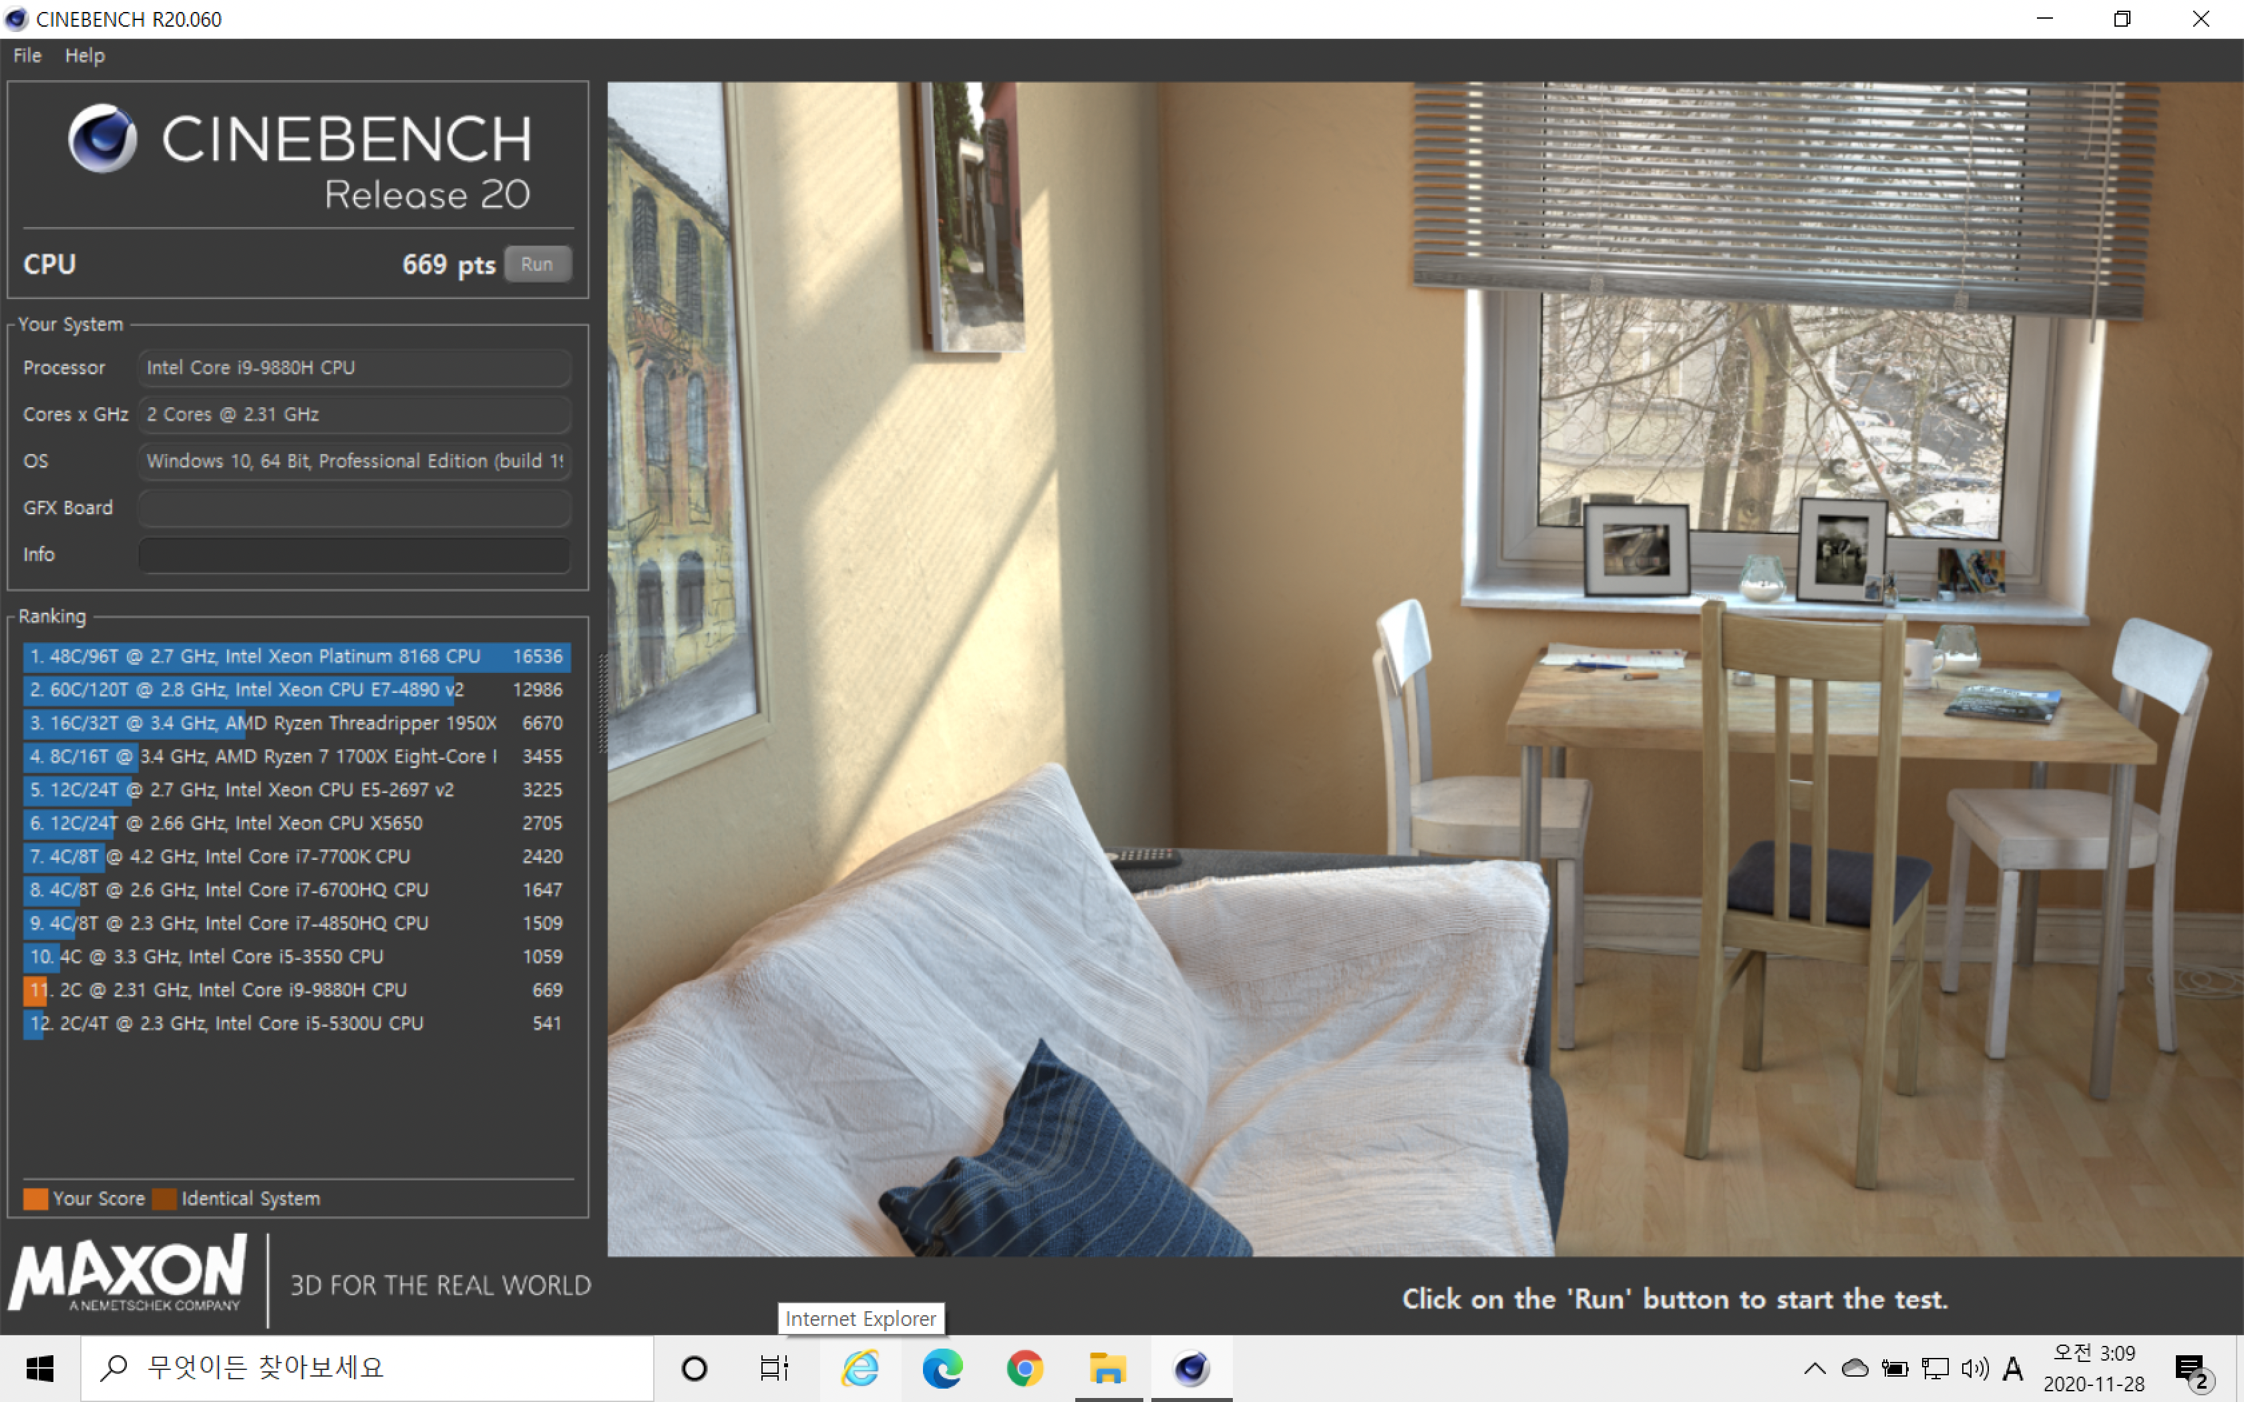The width and height of the screenshot is (2244, 1402).
Task: Open the Windows Start menu
Action: [40, 1369]
